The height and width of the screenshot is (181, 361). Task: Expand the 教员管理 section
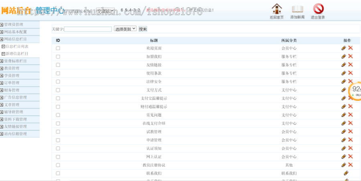click(2, 68)
